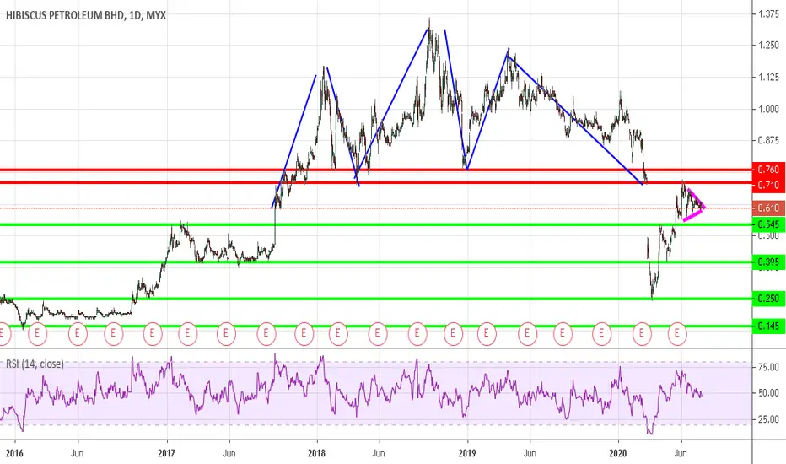
Task: Select the green horizontal line at 0.395
Action: (376, 262)
